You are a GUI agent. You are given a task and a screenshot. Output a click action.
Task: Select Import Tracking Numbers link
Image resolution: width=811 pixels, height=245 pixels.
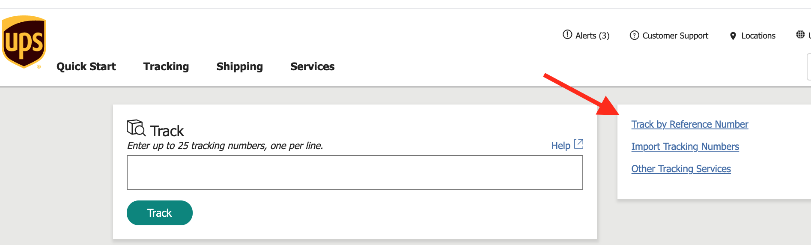pyautogui.click(x=685, y=146)
